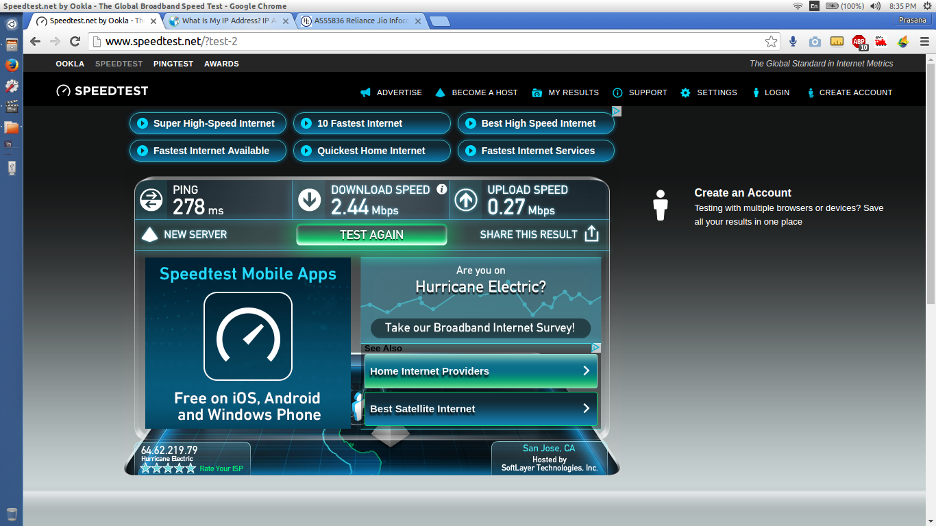Viewport: 936px width, 526px height.
Task: Open the OOKLA nav item
Action: 70,64
